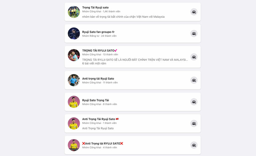This screenshot has height=156, width=256.
Task: Open Ryuji Sato fan groupe-fr title link
Action: [98, 32]
